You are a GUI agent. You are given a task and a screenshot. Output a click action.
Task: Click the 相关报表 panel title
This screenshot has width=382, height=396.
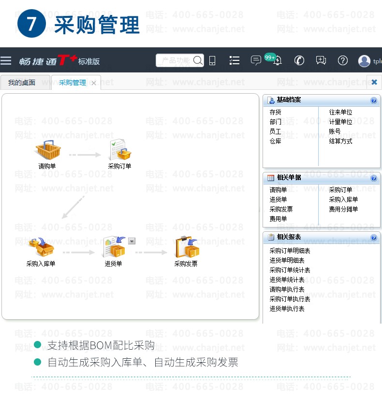[x=289, y=237]
